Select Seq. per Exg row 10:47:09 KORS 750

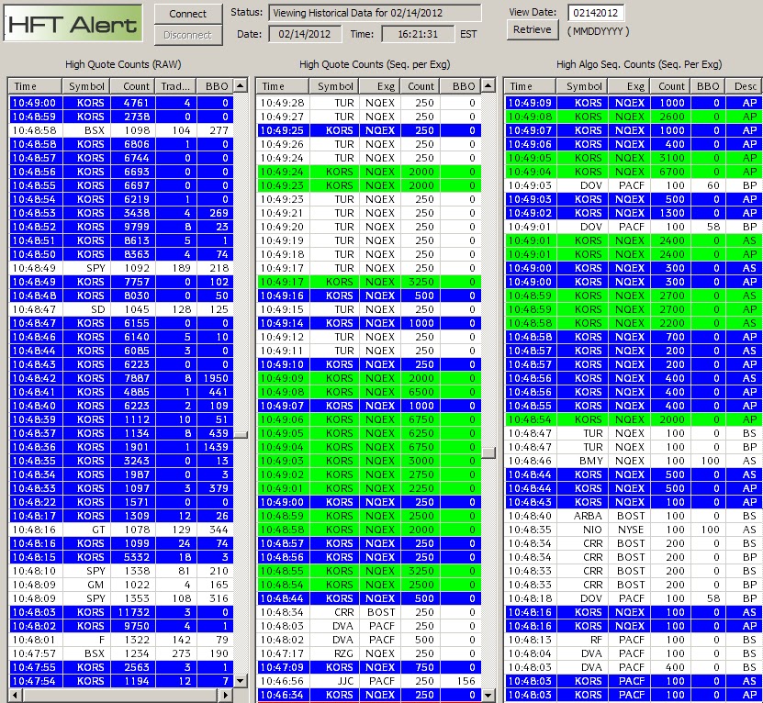pos(369,667)
